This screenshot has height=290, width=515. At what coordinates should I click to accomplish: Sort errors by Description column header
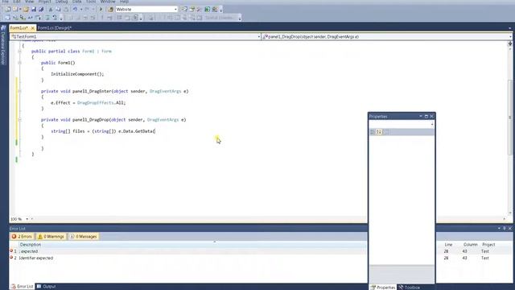(x=31, y=245)
